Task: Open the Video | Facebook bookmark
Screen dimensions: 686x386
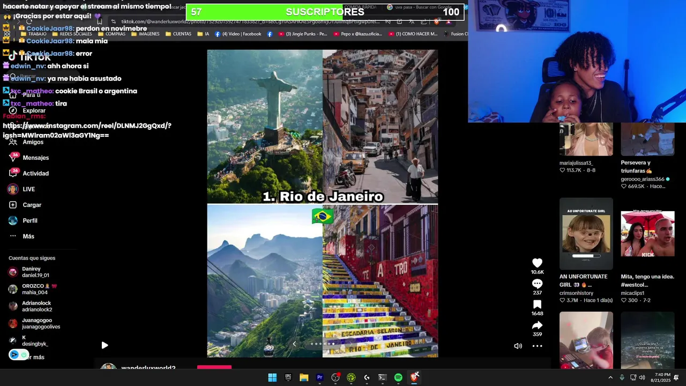Action: pyautogui.click(x=238, y=34)
